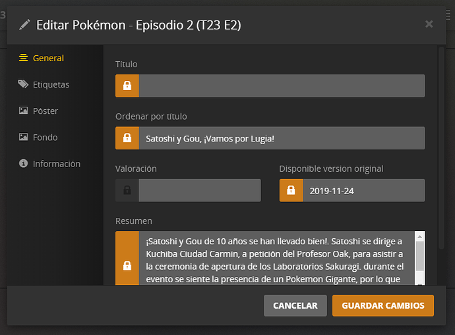This screenshot has width=455, height=335.
Task: Click the General lines icon in sidebar
Action: (x=23, y=58)
